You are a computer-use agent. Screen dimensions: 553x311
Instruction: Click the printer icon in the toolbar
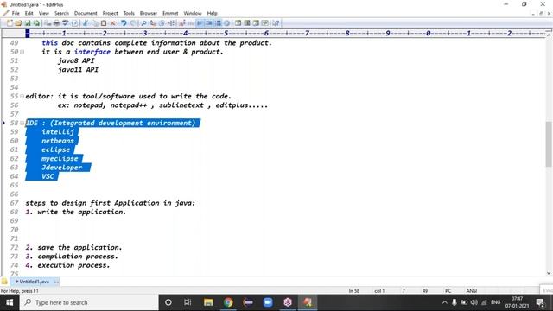pos(56,23)
